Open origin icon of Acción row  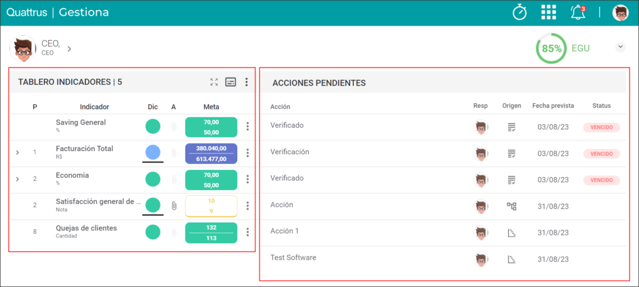tap(512, 207)
